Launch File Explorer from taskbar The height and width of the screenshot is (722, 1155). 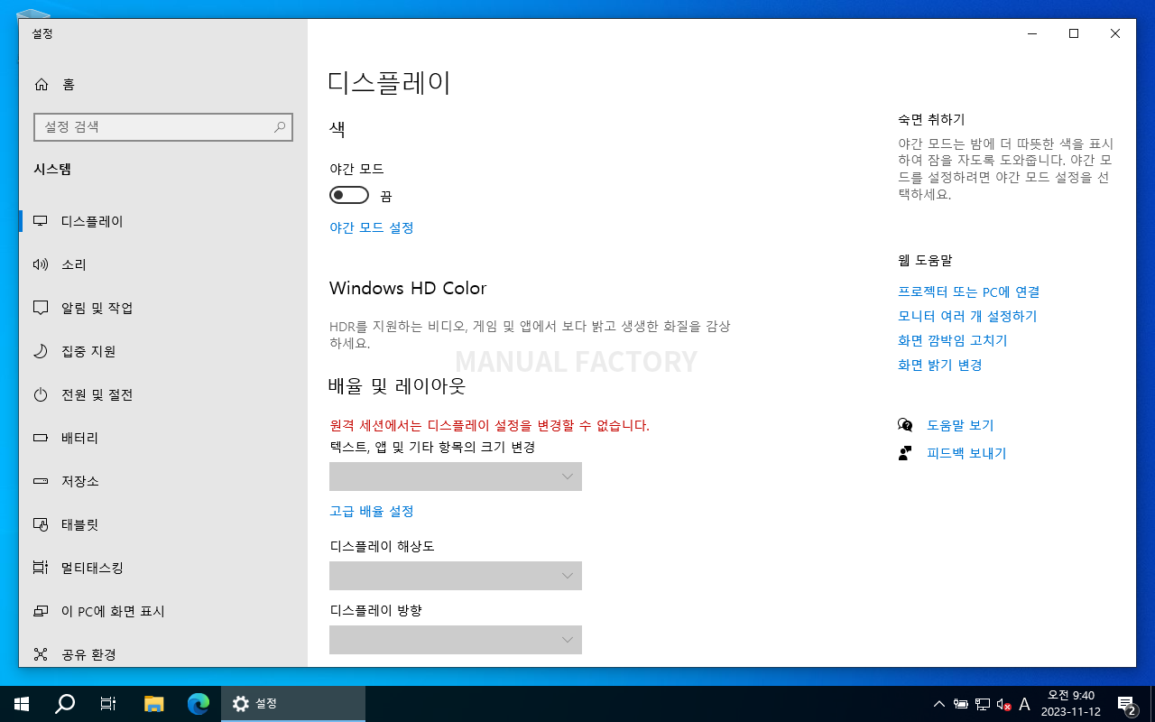coord(154,704)
